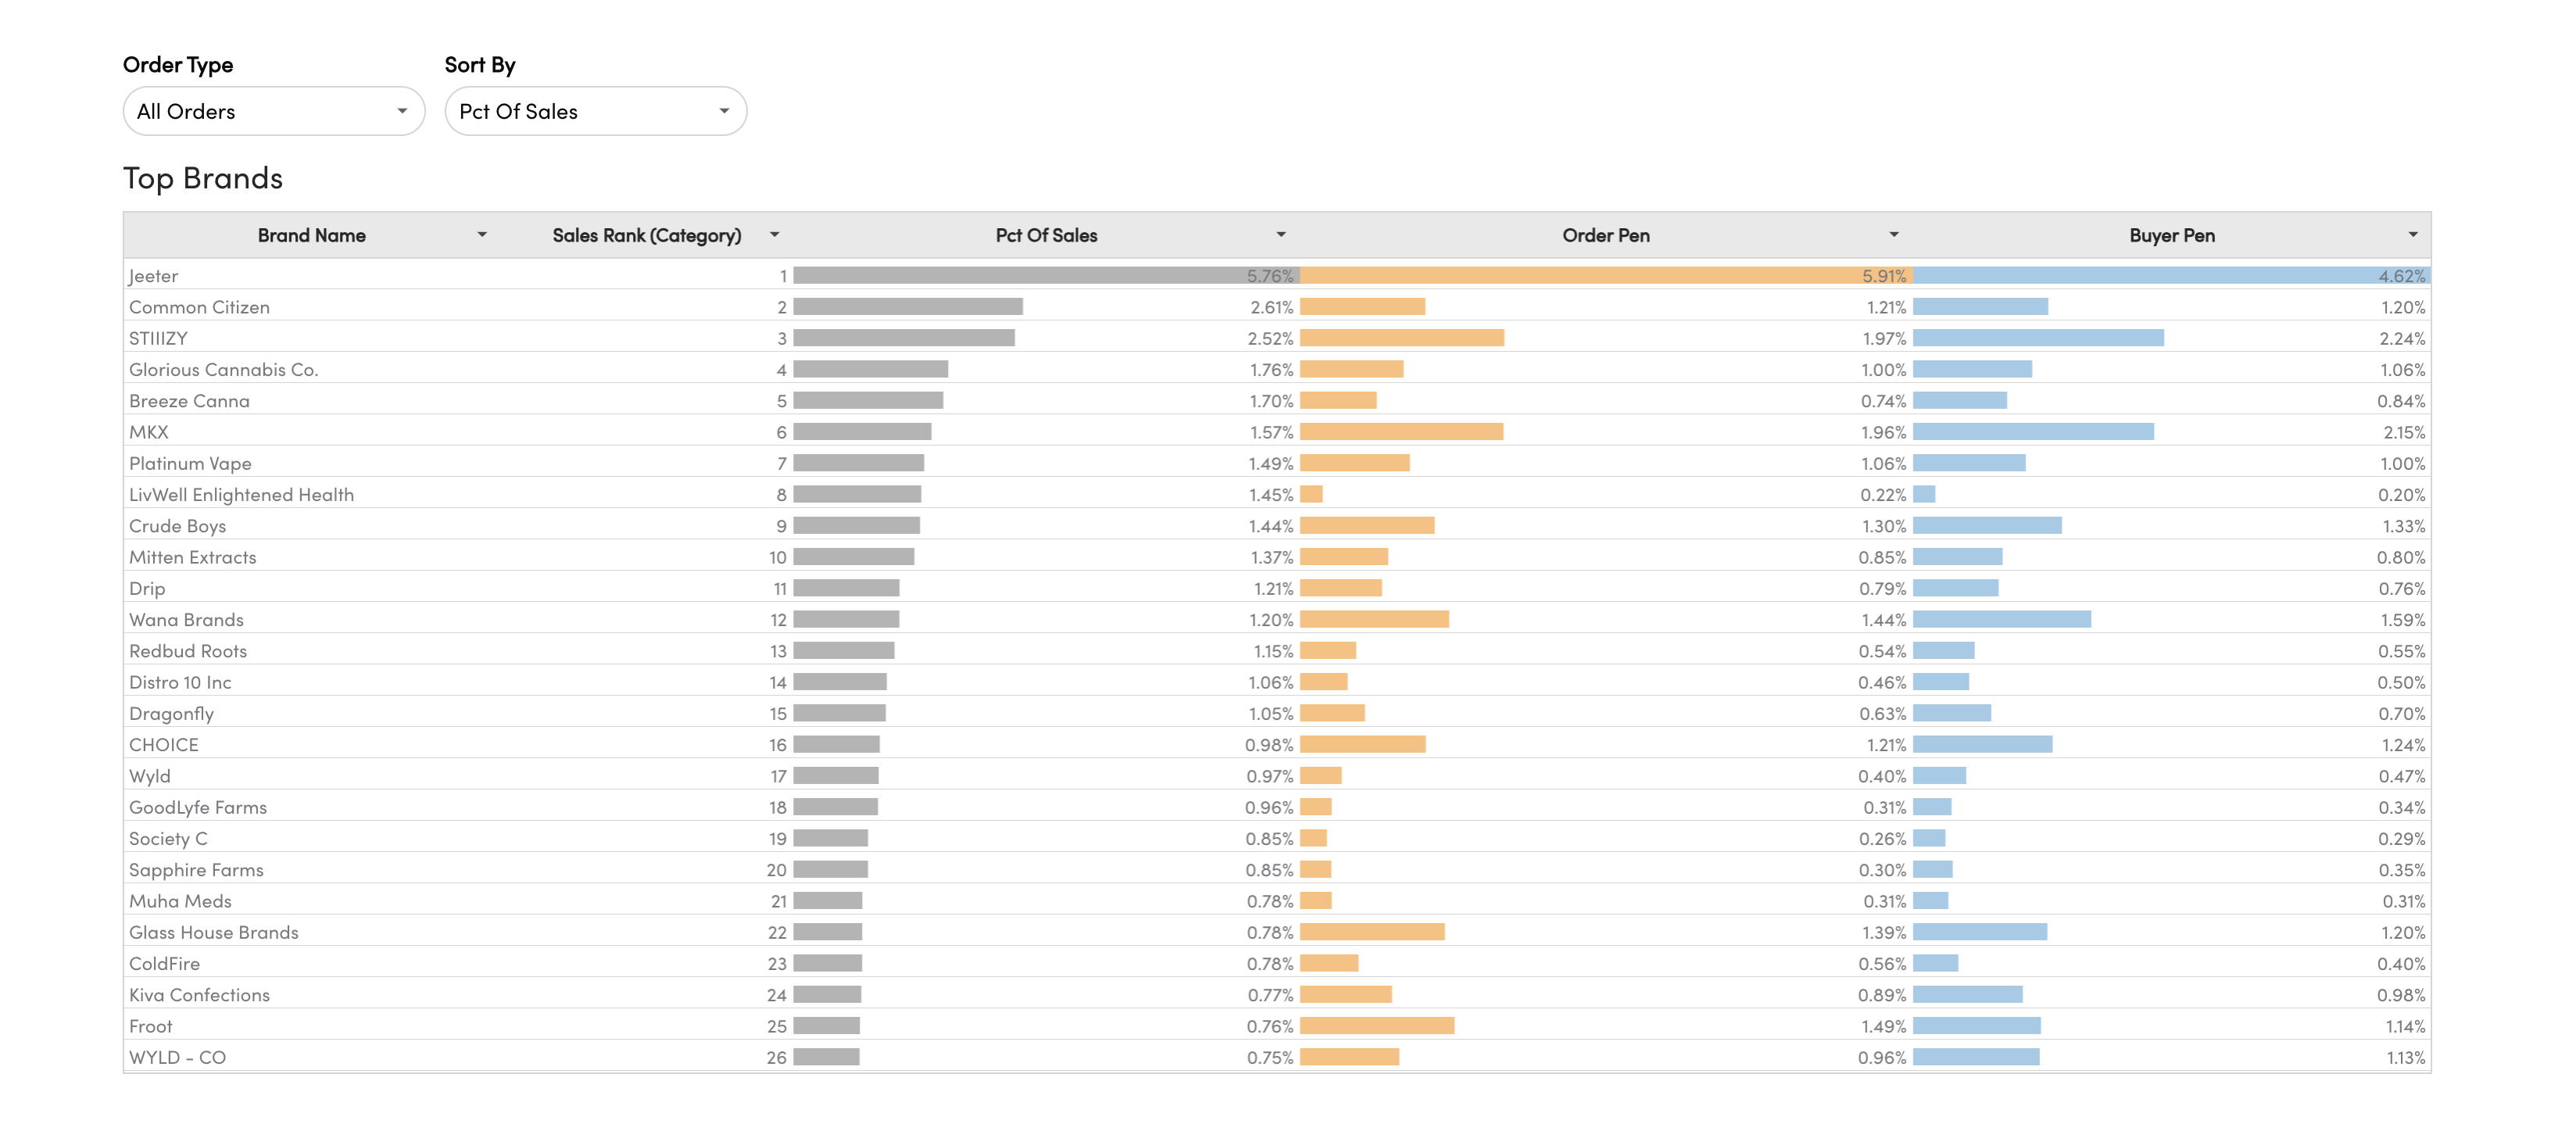This screenshot has height=1124, width=2576.
Task: Click sales rank 10 for Mitten Extracts
Action: [x=778, y=557]
